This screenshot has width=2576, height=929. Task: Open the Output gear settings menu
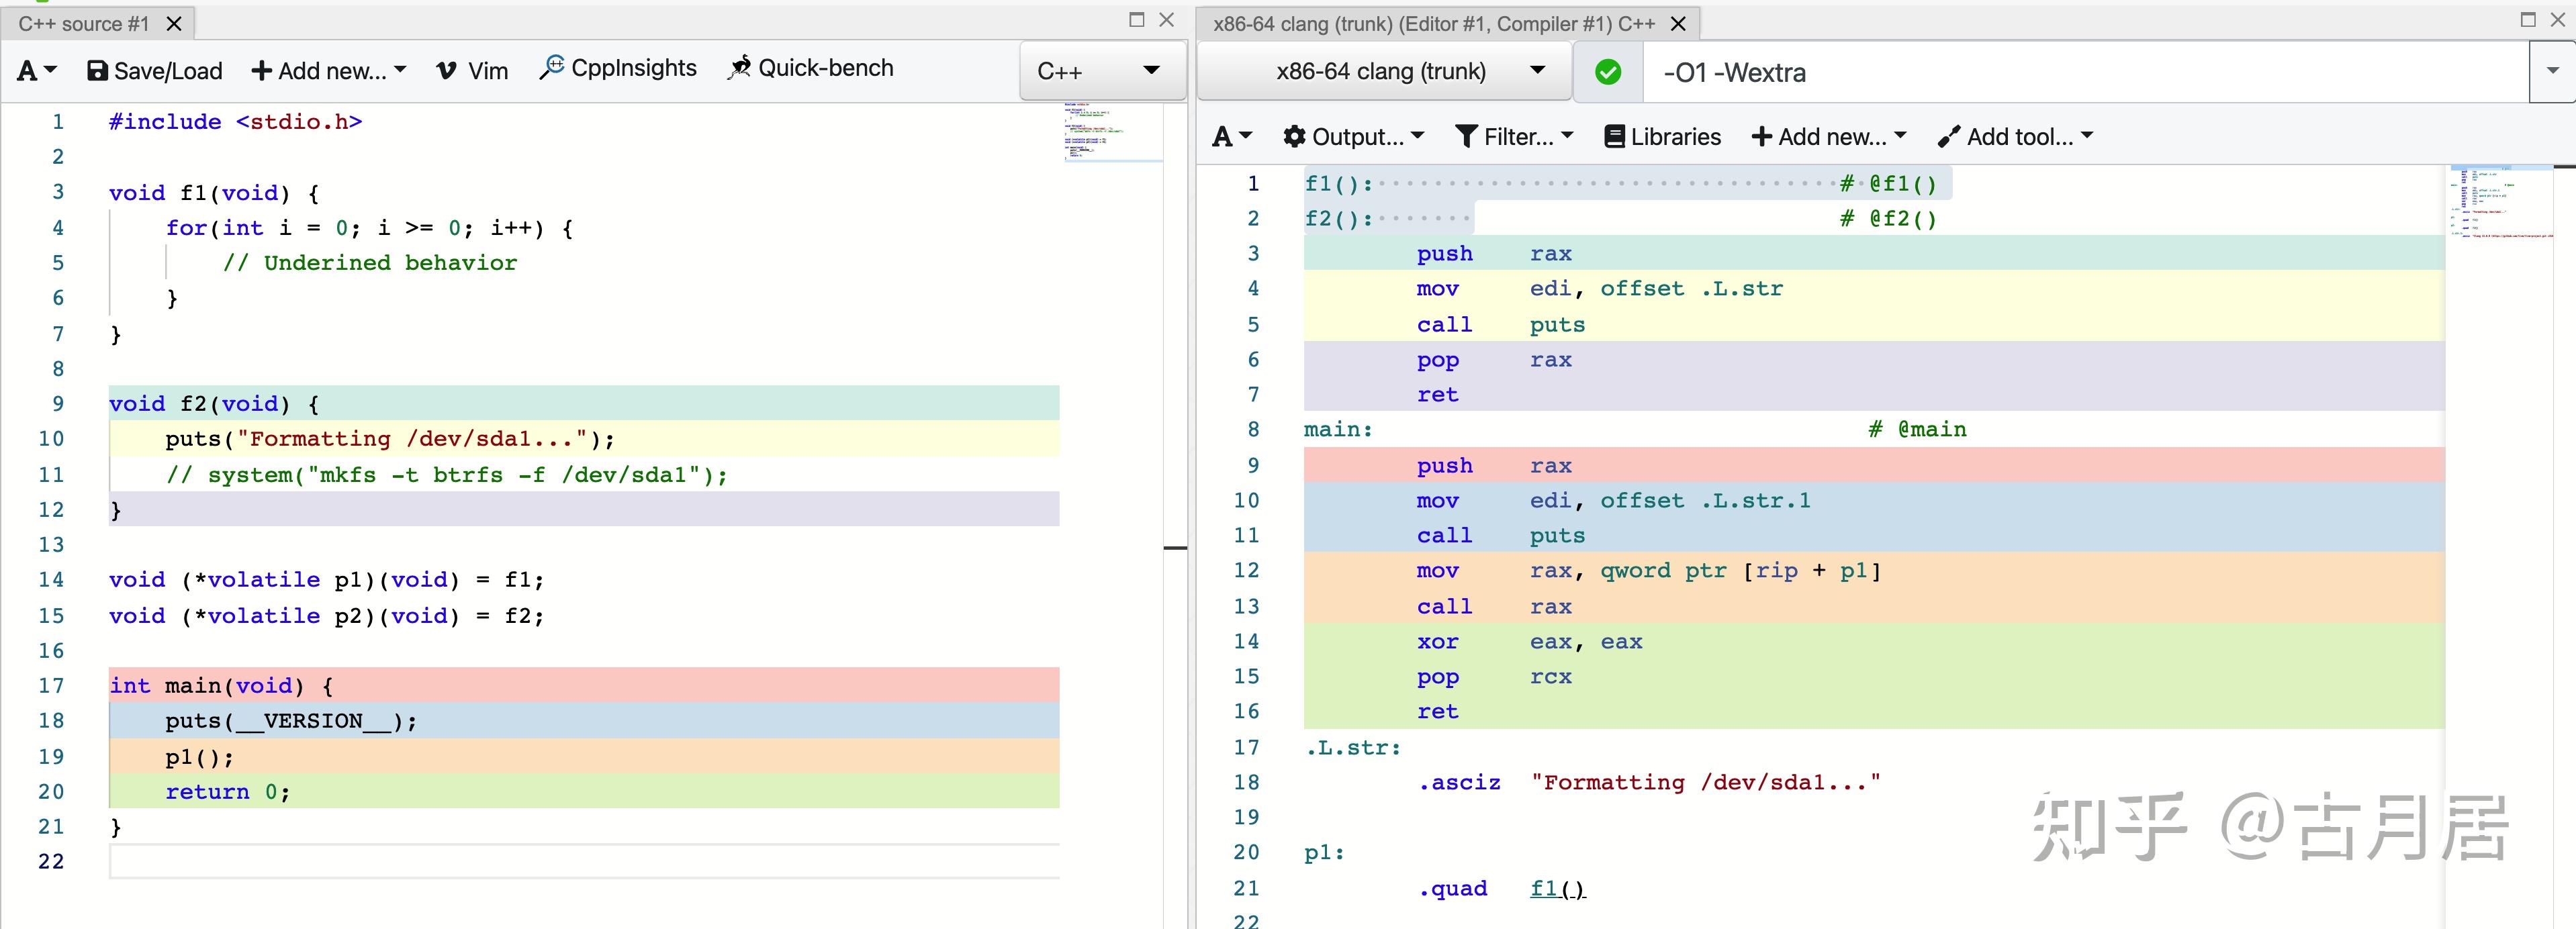coord(1353,137)
